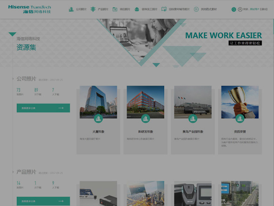Open the 大厦形象 skyscraper thumbnail
274x206 pixels.
[98, 102]
